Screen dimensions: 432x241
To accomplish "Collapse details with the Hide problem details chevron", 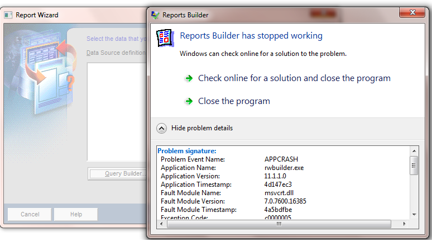I will [162, 128].
